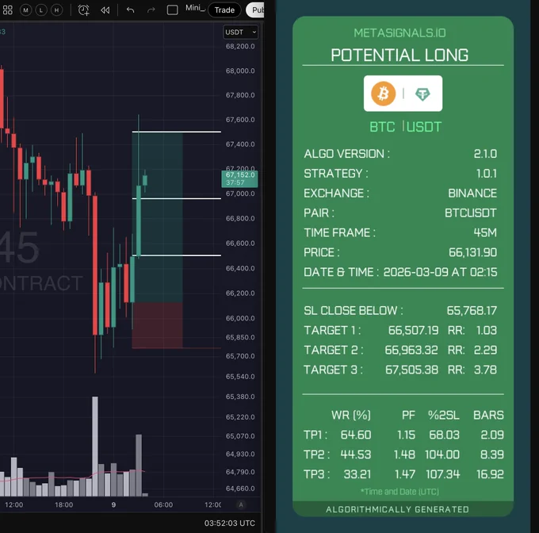The height and width of the screenshot is (533, 539).
Task: Click the current price label 67,152.0
Action: click(x=239, y=178)
